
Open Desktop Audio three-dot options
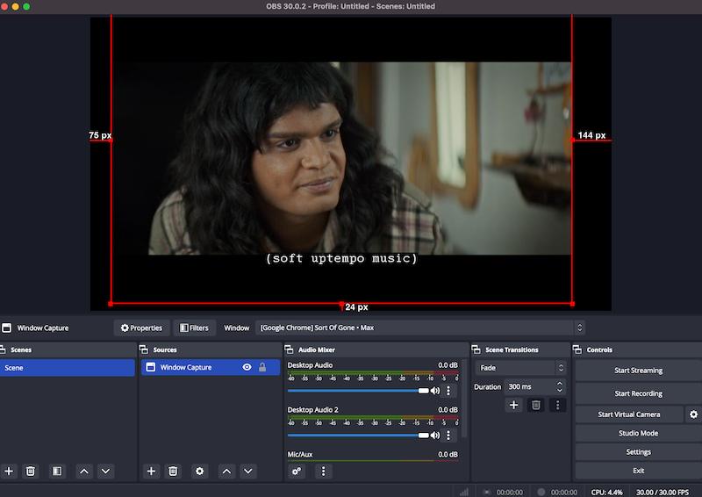(x=448, y=391)
